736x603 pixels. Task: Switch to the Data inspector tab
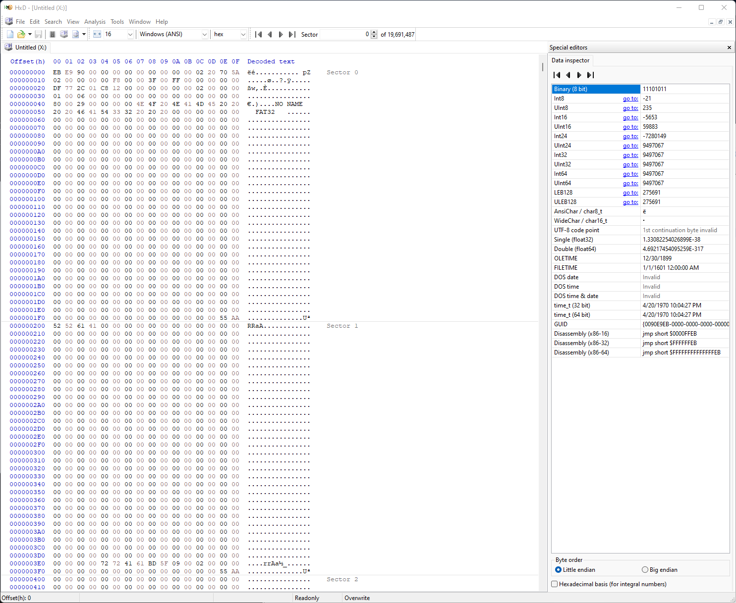point(570,60)
